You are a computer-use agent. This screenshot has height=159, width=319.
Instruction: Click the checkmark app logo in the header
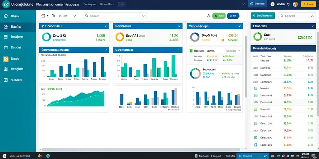coord(6,4)
